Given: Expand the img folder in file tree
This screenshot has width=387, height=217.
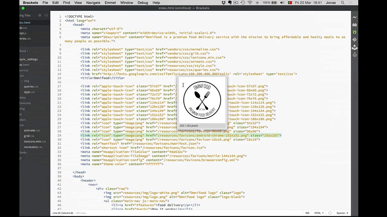Looking at the screenshot, I should [26, 81].
